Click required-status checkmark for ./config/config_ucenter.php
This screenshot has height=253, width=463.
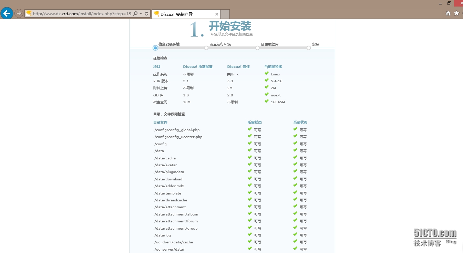250,136
